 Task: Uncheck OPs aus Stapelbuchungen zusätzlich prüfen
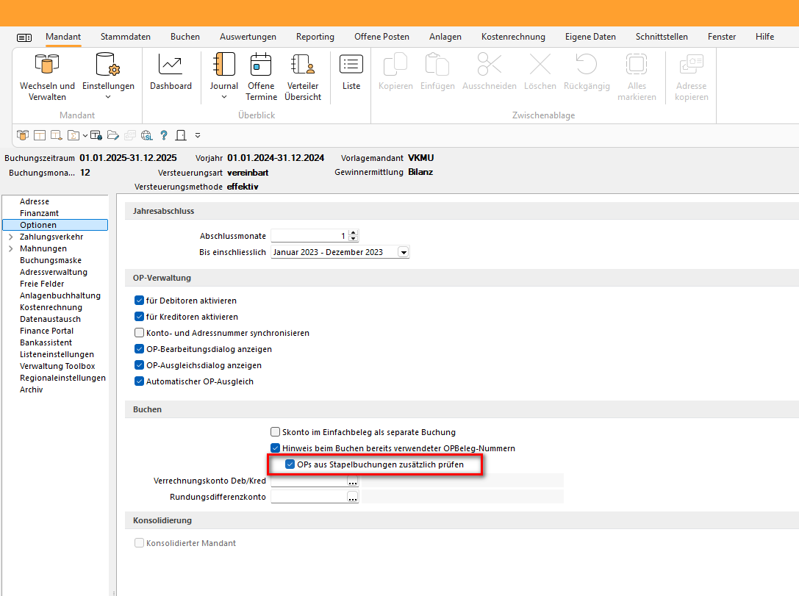pos(290,465)
